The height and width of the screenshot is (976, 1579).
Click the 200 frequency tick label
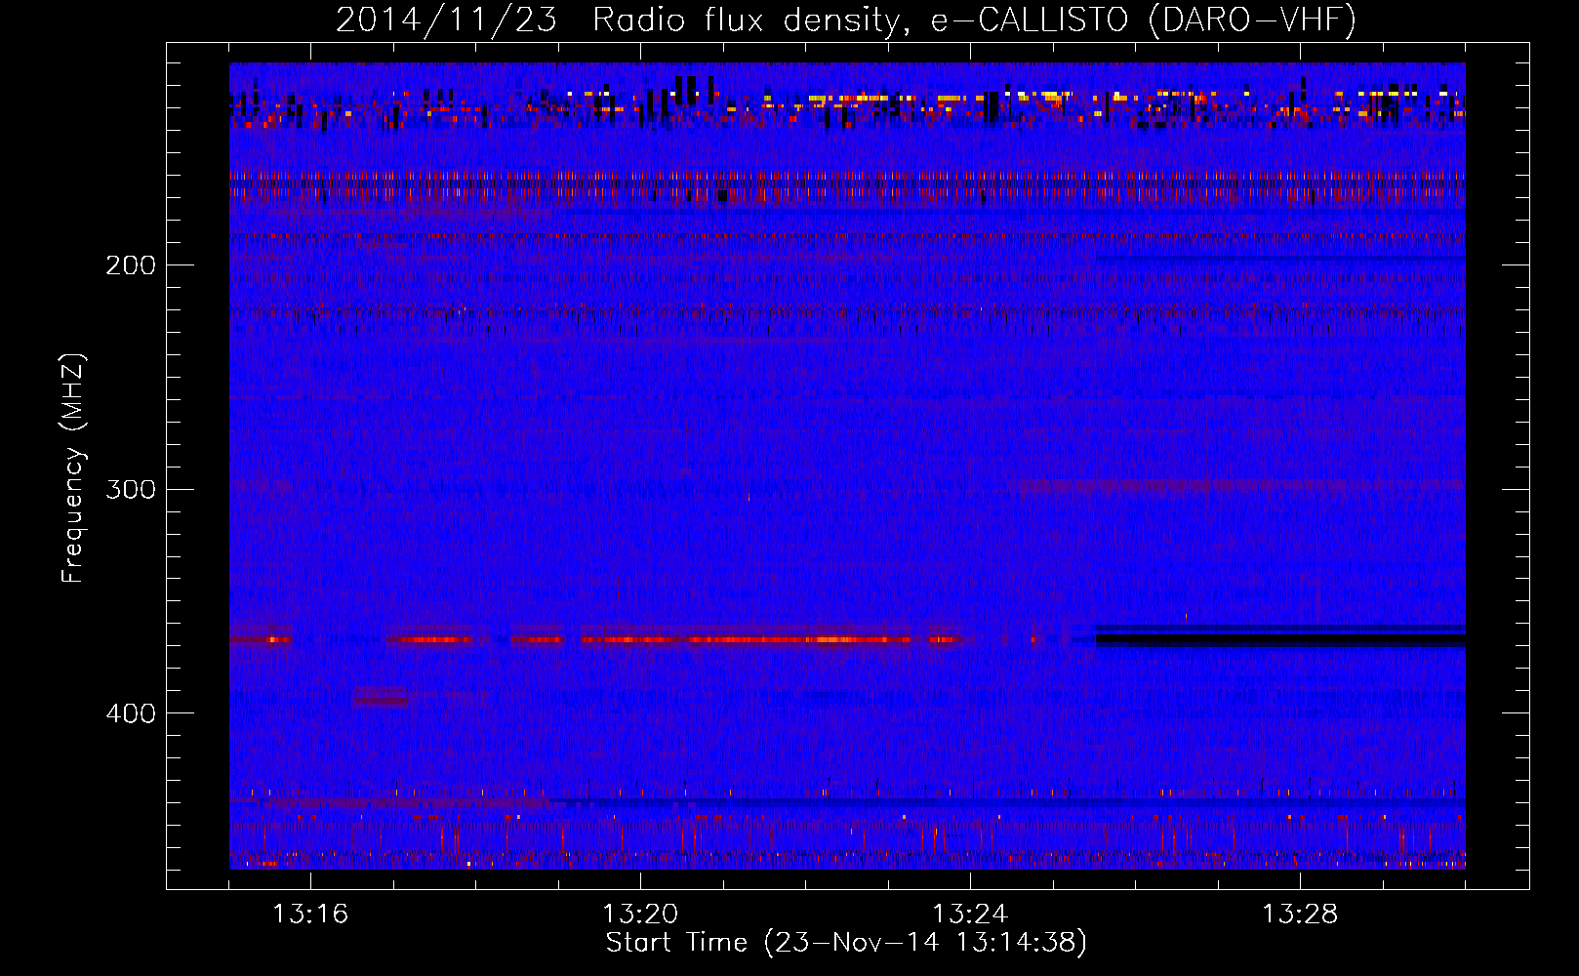(131, 264)
